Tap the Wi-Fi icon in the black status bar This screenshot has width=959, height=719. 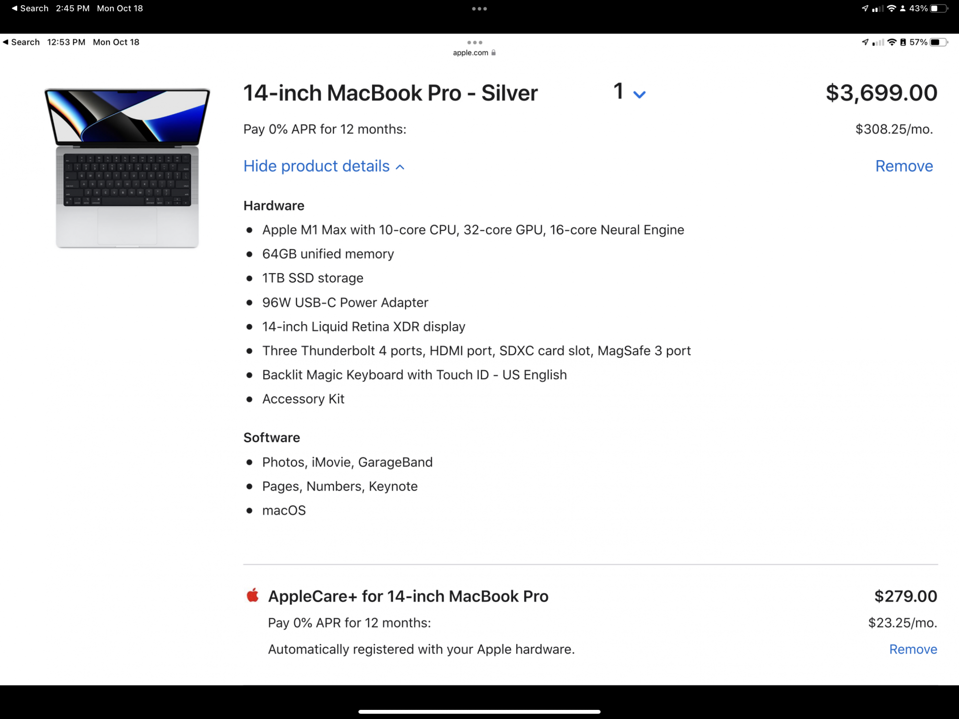click(891, 9)
